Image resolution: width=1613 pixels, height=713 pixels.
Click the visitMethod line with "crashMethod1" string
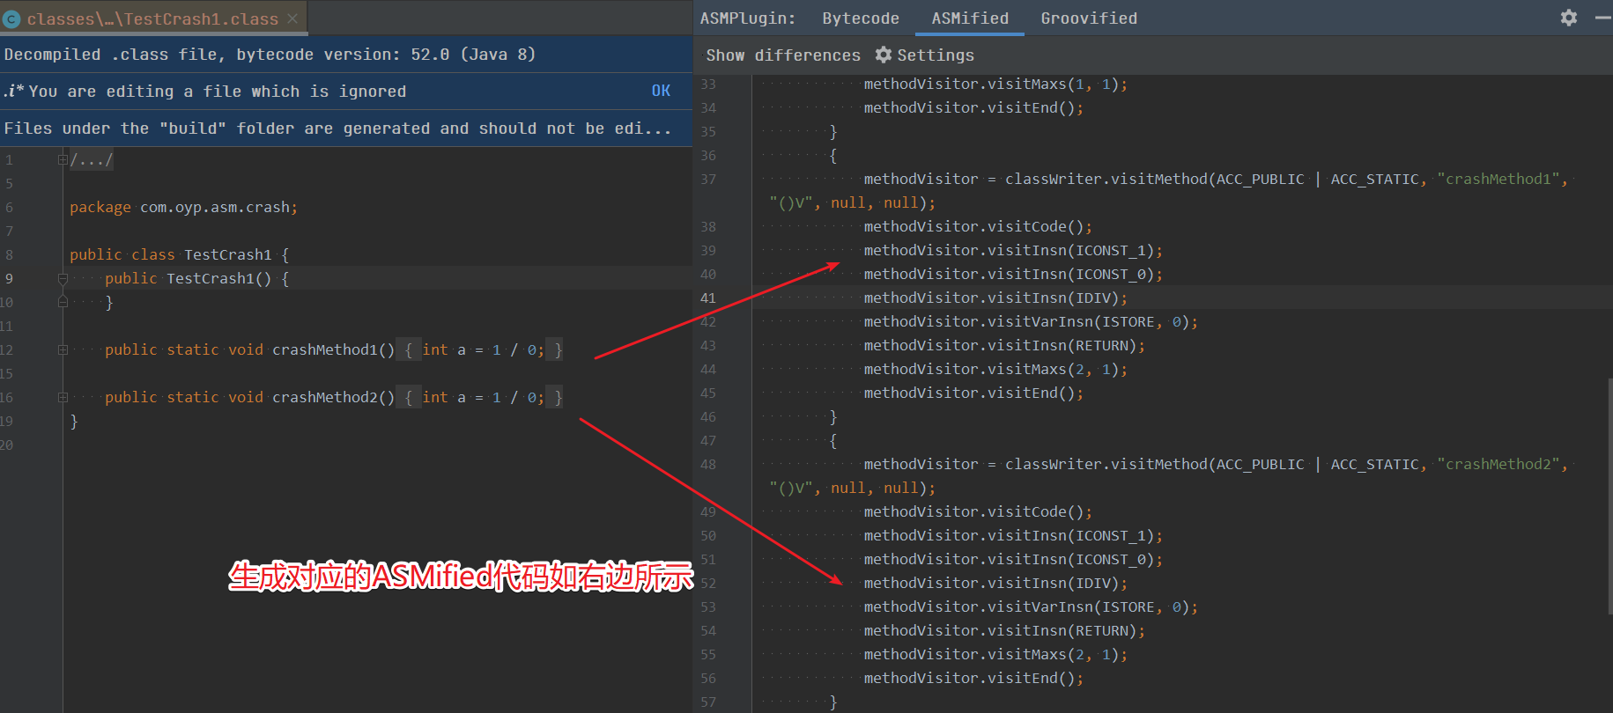pos(1216,179)
